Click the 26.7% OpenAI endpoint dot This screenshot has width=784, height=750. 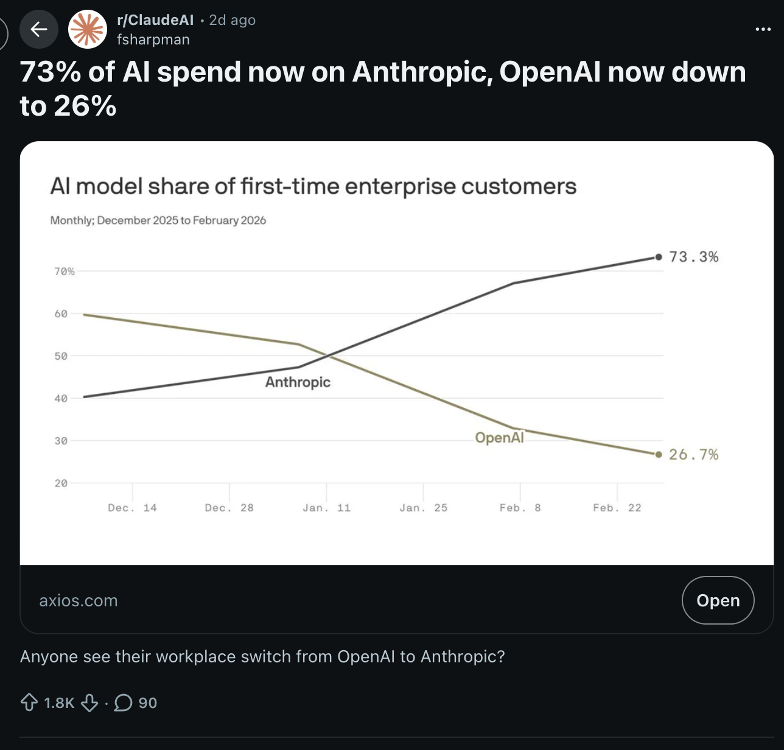coord(658,455)
